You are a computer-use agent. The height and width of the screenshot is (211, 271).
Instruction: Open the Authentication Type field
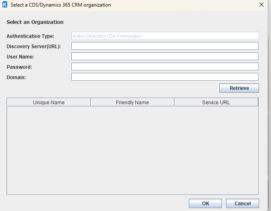point(165,36)
